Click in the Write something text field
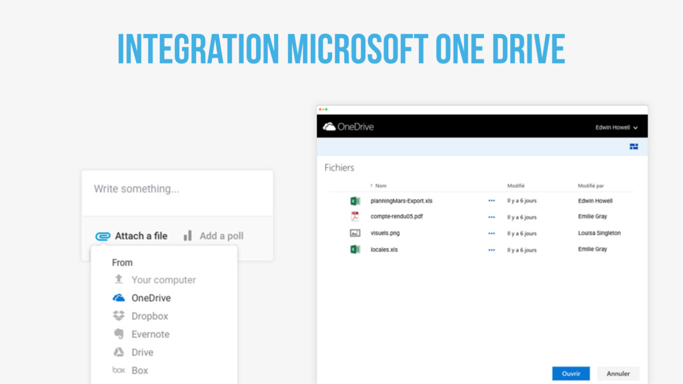The height and width of the screenshot is (384, 683). (177, 193)
